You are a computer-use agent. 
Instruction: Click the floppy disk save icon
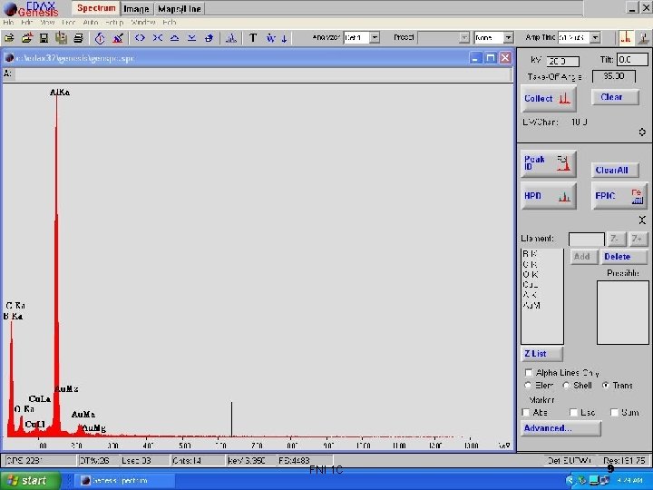(44, 38)
